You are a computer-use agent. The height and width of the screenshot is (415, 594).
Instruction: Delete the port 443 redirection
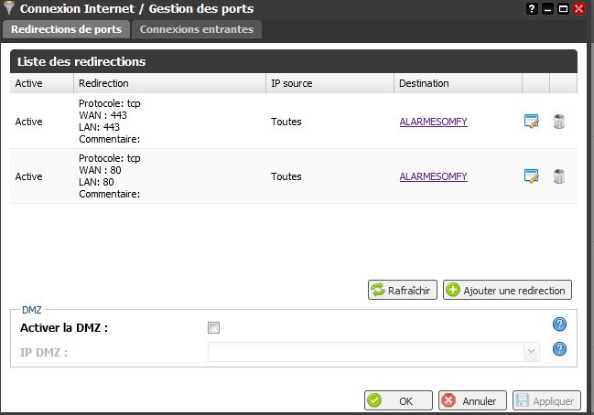558,122
